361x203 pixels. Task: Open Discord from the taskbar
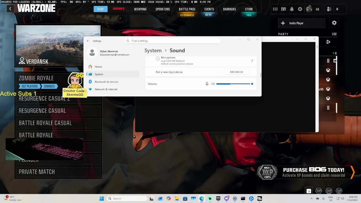tap(226, 198)
